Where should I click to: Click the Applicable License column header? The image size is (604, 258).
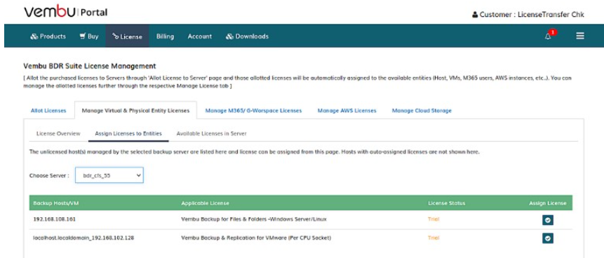point(205,203)
